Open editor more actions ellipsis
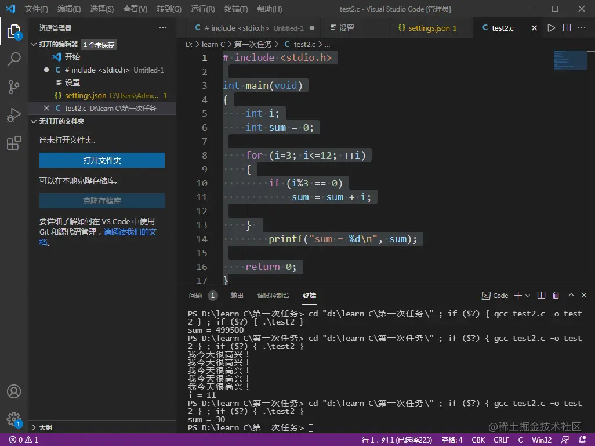Viewport: 595px width, 446px height. pyautogui.click(x=581, y=28)
